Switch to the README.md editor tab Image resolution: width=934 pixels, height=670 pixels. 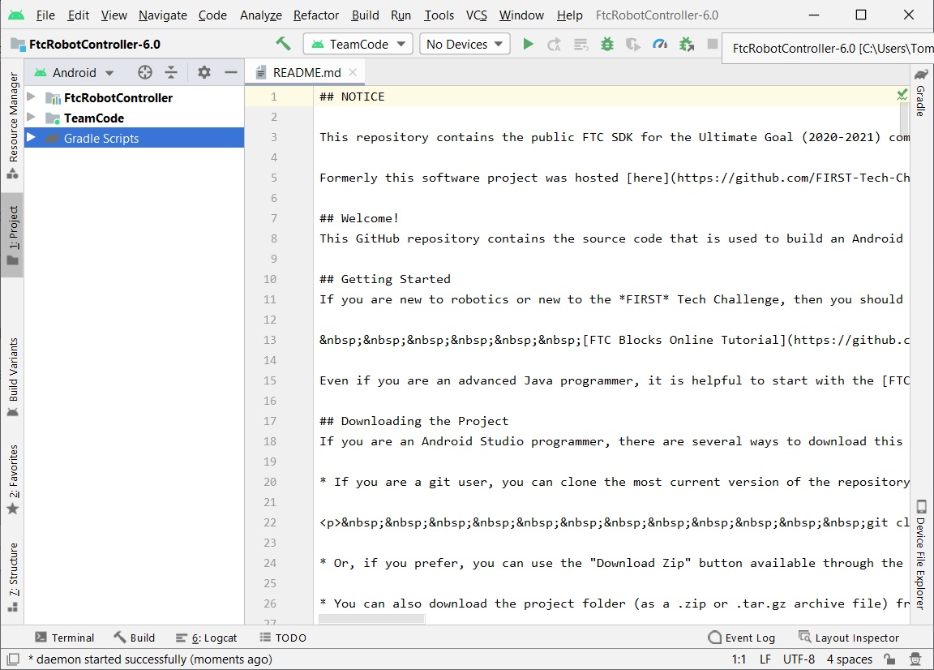coord(306,72)
